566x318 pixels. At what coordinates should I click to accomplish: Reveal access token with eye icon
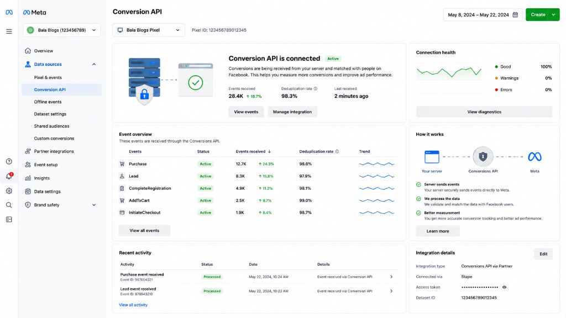click(504, 287)
